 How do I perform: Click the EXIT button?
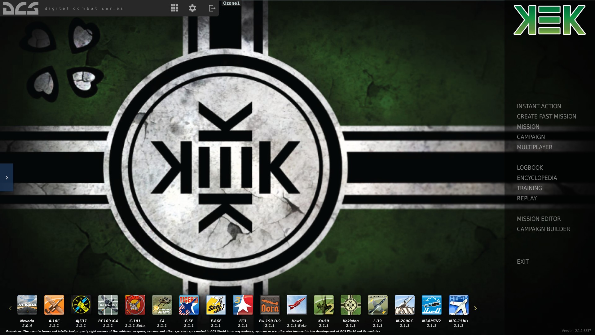(x=522, y=261)
